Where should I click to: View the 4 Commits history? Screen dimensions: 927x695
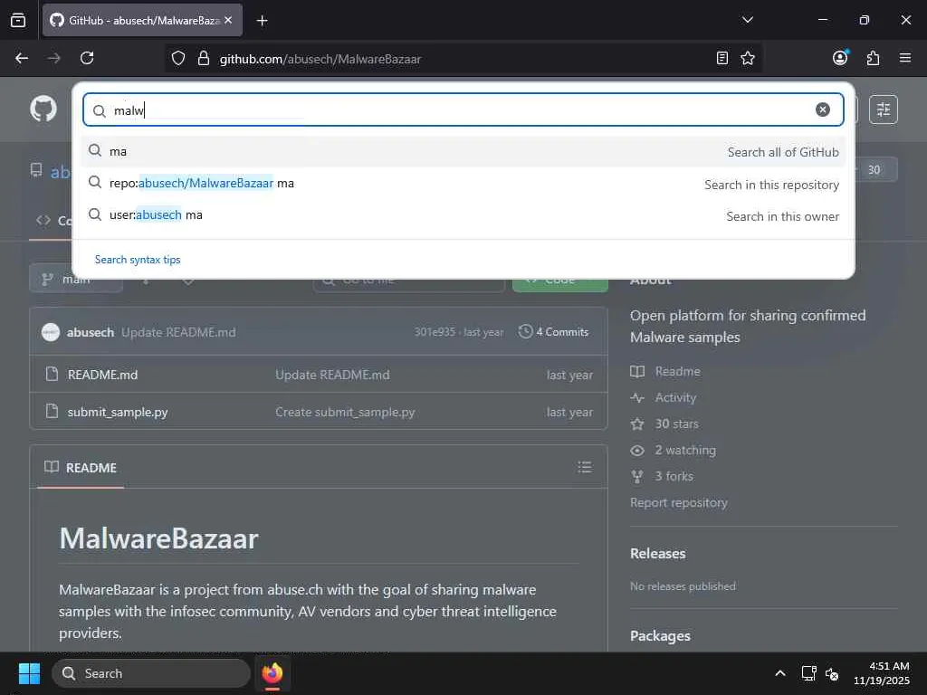click(x=553, y=332)
